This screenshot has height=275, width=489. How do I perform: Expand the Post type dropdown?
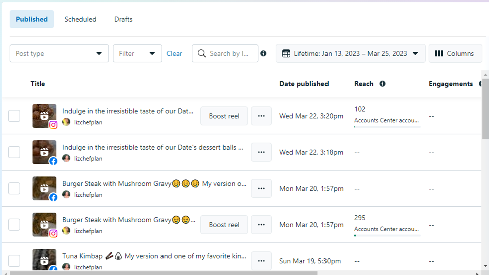pos(59,54)
